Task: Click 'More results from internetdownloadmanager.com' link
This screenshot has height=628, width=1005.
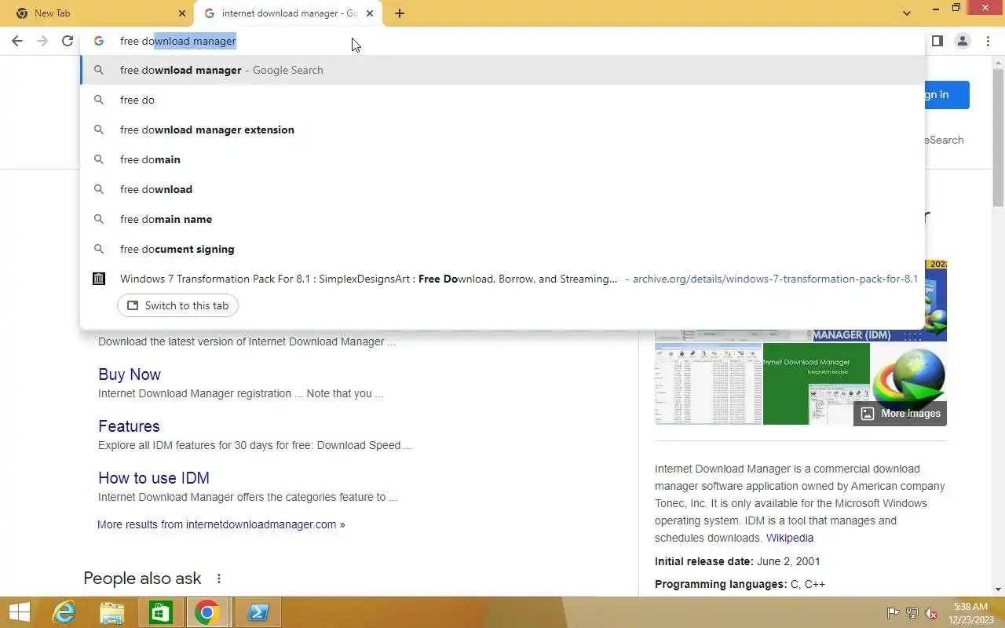Action: 221,524
